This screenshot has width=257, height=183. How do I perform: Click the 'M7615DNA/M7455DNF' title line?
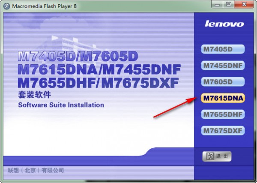pos(99,69)
